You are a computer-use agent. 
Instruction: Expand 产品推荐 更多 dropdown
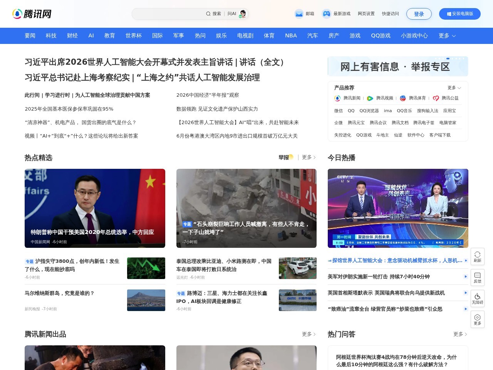tap(454, 88)
